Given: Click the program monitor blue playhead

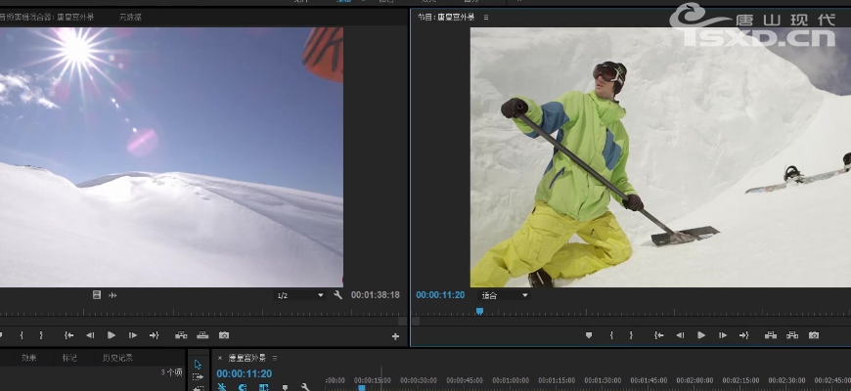Looking at the screenshot, I should pyautogui.click(x=479, y=311).
